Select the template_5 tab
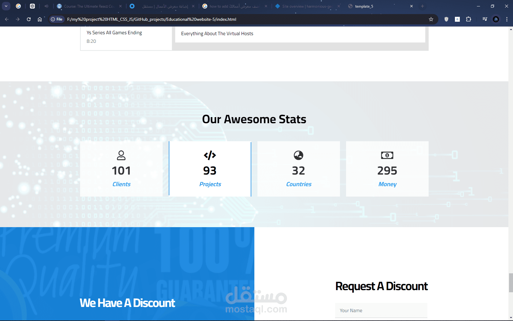Screen dimensions: 513x321 pos(380,6)
